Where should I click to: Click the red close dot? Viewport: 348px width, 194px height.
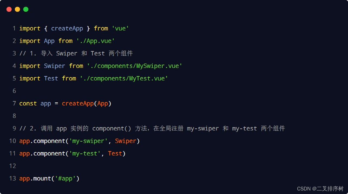9,9
